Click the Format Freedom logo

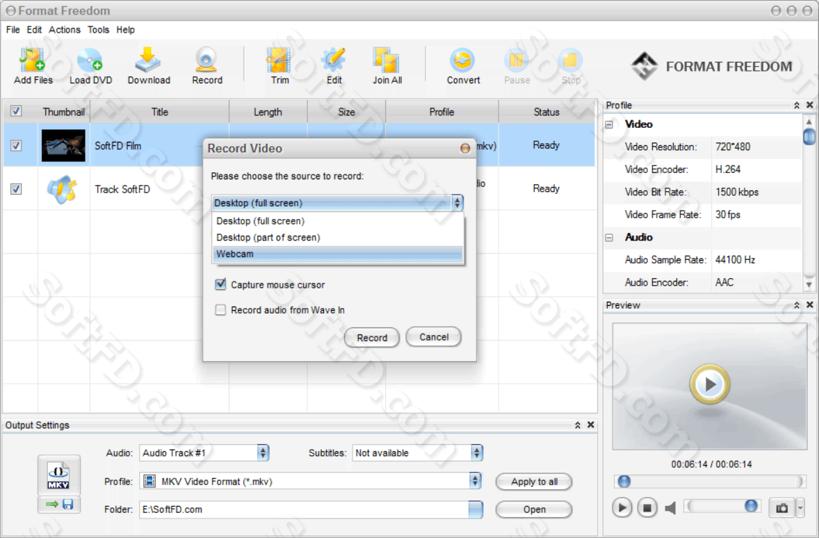[x=711, y=66]
